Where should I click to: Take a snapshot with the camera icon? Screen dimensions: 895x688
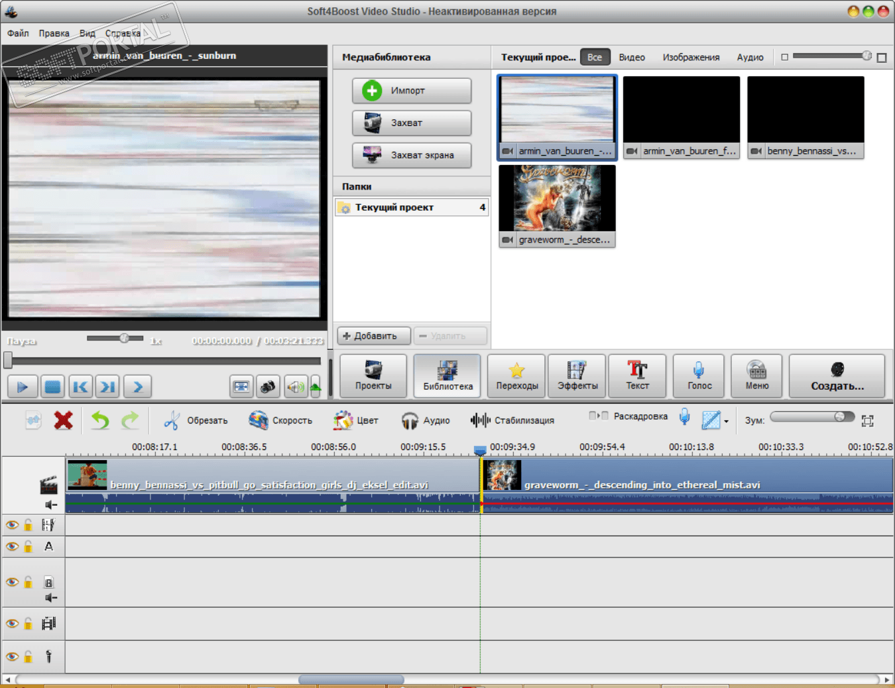(268, 386)
